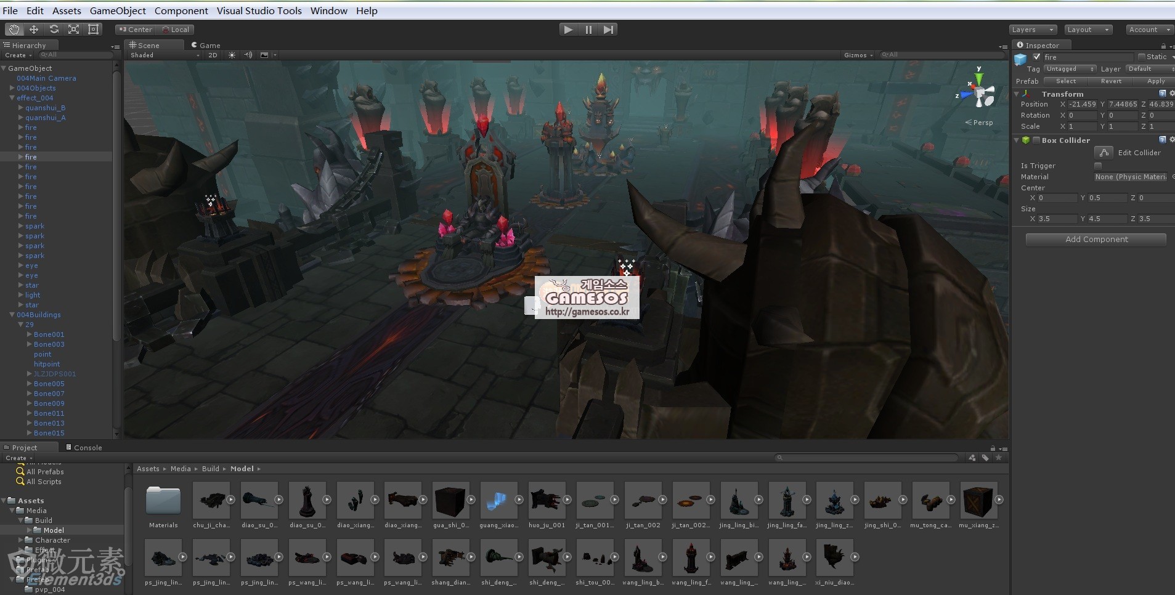Expand the ji_tan_002 model arrow

click(x=662, y=500)
